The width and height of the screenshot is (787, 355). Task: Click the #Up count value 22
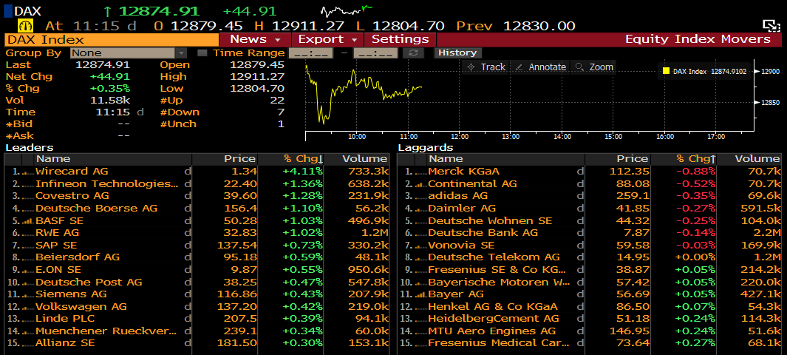point(278,101)
